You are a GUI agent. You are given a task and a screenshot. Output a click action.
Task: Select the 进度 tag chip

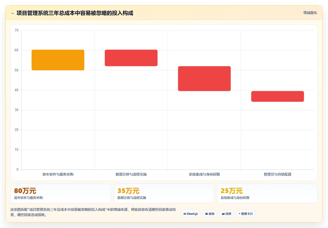tap(226, 214)
